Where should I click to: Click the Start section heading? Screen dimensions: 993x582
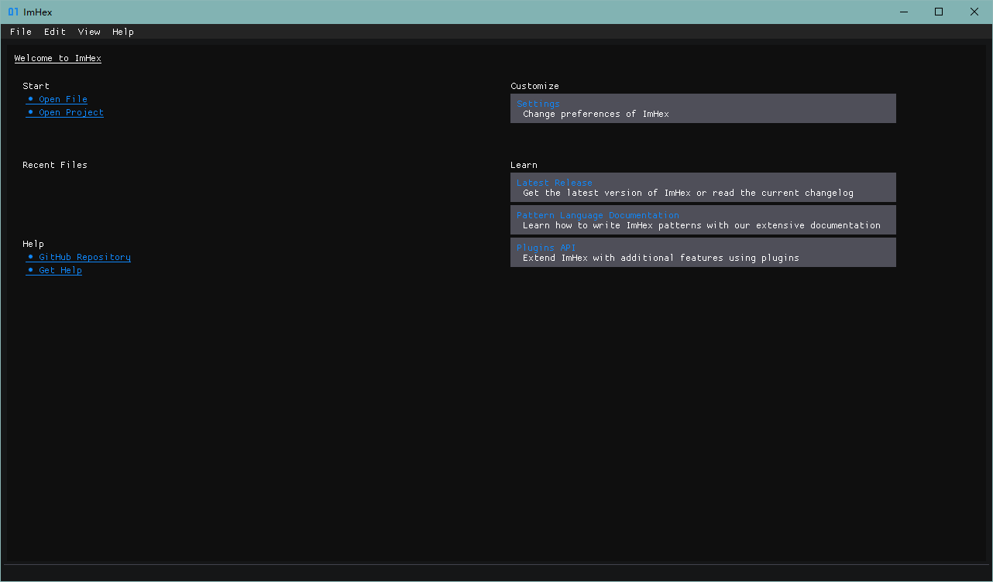tap(36, 86)
